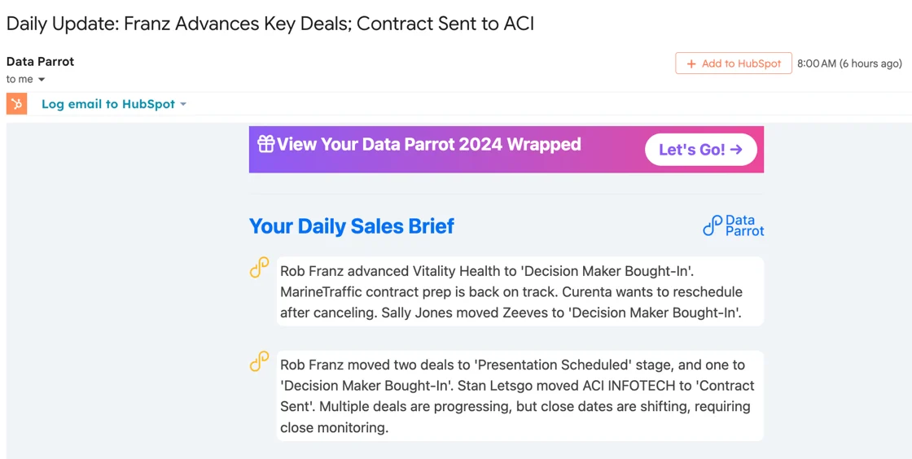Click the arrow icon in Let's Go button

(x=736, y=150)
